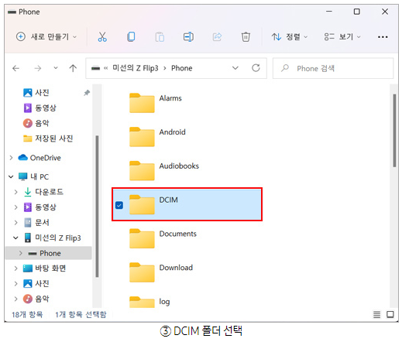Image resolution: width=402 pixels, height=342 pixels.
Task: Click pin icon next to 사진
Action: pyautogui.click(x=87, y=93)
